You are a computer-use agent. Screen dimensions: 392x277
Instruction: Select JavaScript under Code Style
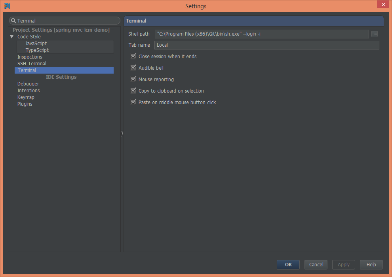point(36,43)
